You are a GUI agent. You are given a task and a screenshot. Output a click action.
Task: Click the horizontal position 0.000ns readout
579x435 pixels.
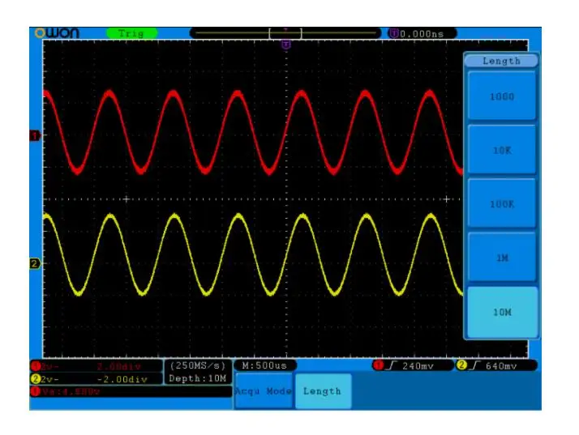pos(422,34)
